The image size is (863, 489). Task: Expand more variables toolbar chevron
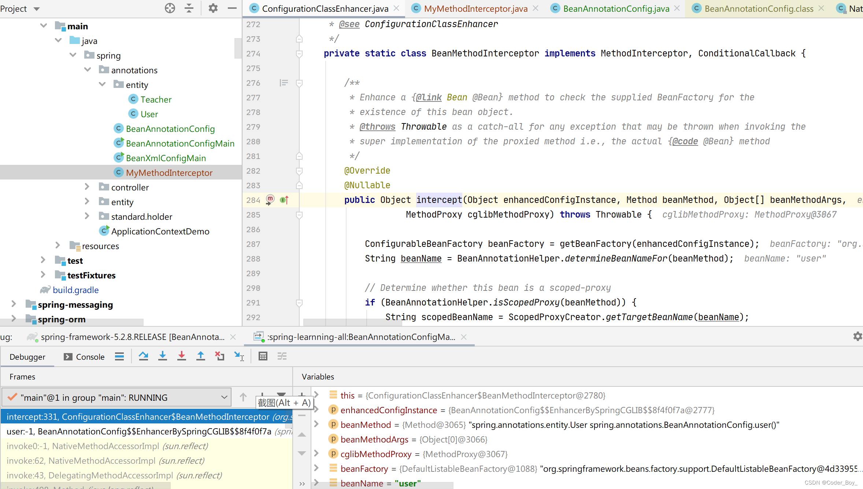pyautogui.click(x=302, y=484)
